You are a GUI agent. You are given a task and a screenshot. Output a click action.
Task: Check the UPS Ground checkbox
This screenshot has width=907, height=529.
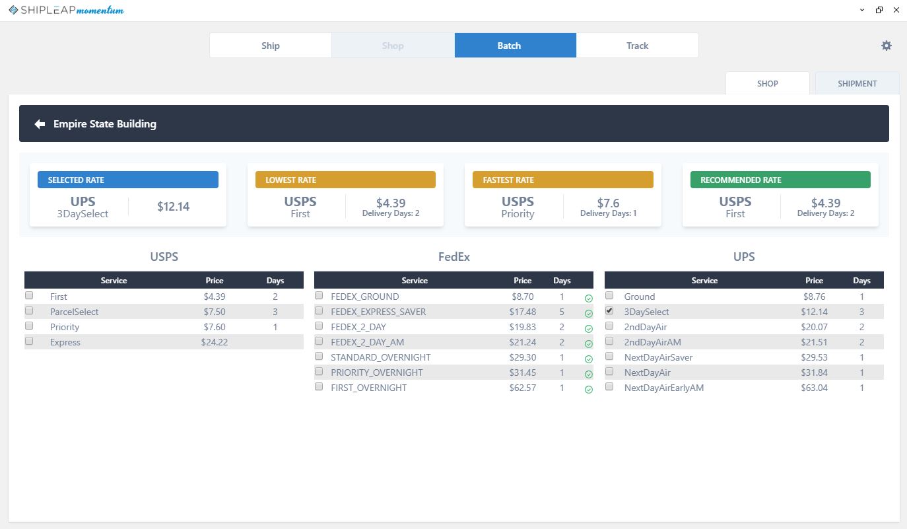coord(609,296)
